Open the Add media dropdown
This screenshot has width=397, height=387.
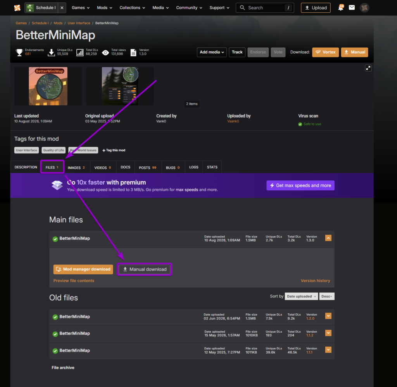point(212,52)
